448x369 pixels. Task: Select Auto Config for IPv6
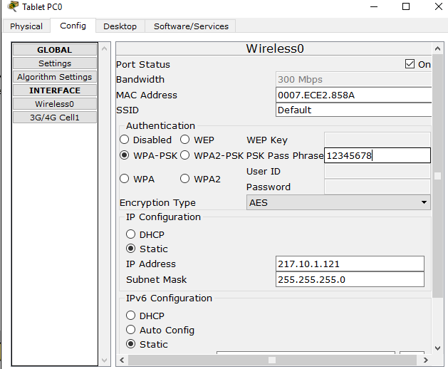pyautogui.click(x=130, y=330)
